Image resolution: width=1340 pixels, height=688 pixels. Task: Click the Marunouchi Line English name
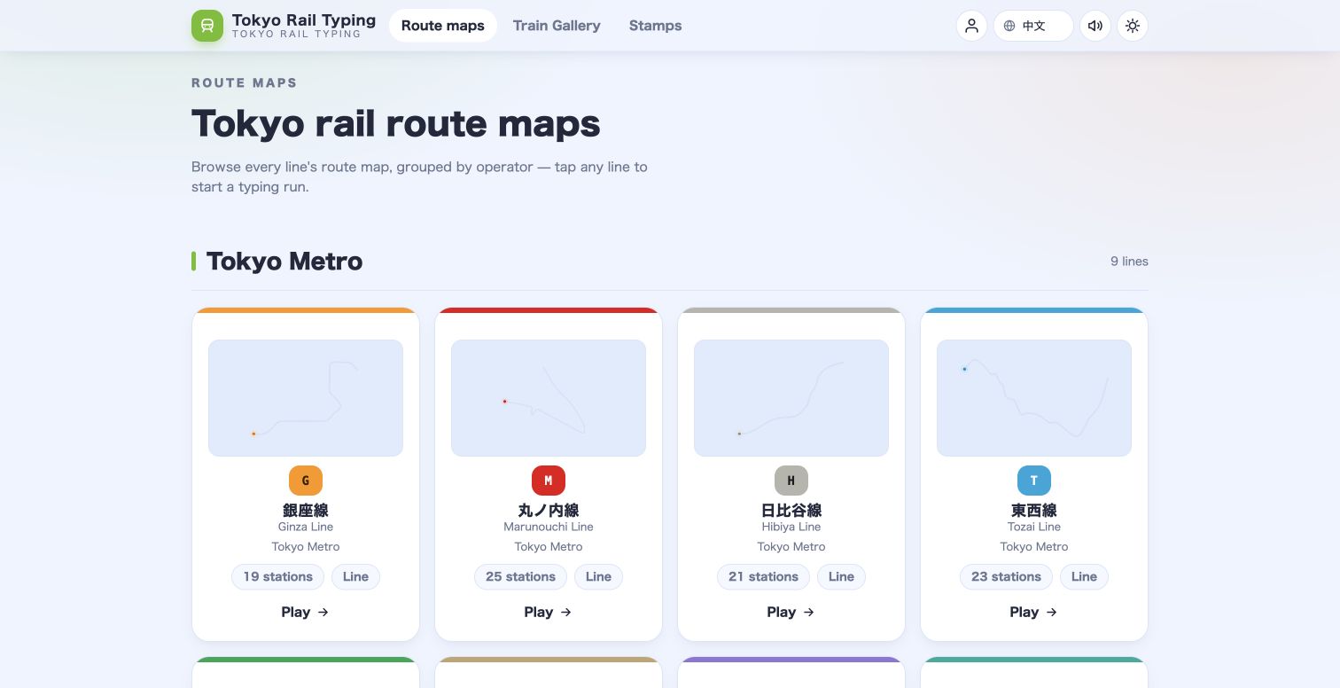pyautogui.click(x=549, y=527)
